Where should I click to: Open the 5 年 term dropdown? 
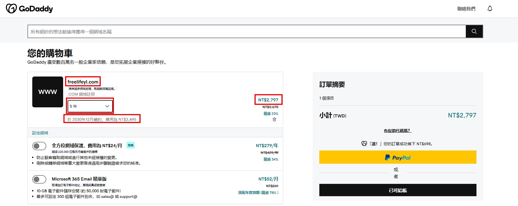tap(90, 106)
